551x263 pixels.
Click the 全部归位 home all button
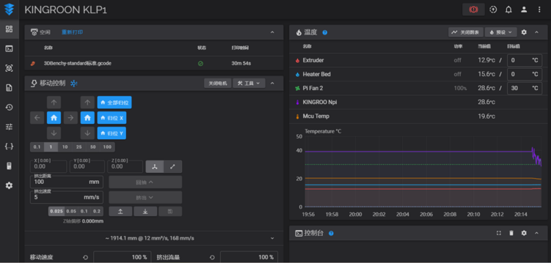pos(114,102)
